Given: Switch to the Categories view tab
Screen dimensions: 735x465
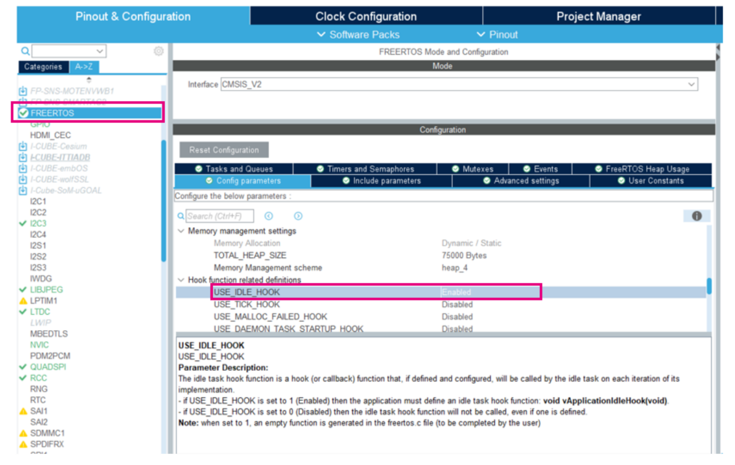Looking at the screenshot, I should [x=43, y=67].
